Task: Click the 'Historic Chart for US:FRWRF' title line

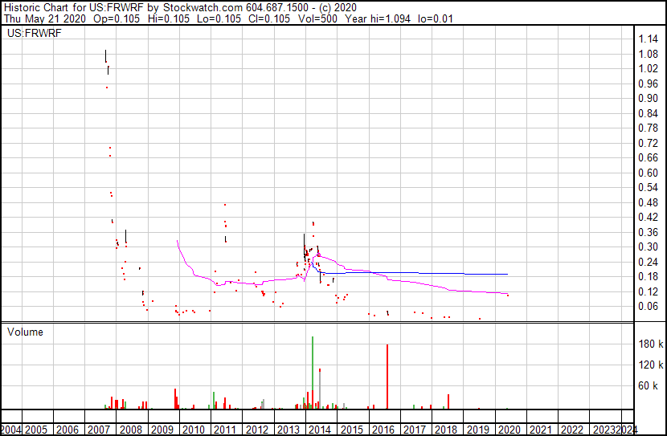Action: pyautogui.click(x=180, y=7)
